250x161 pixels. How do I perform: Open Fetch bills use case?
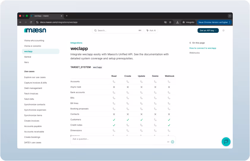pyautogui.click(x=29, y=99)
